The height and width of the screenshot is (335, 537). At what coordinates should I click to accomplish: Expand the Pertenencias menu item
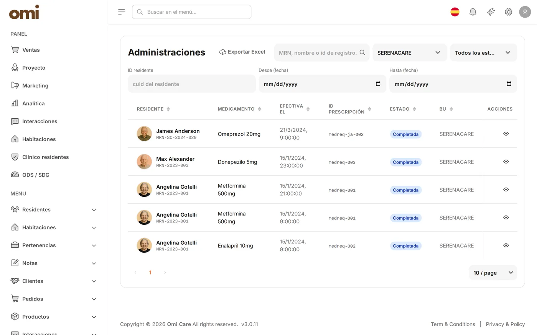pyautogui.click(x=54, y=245)
